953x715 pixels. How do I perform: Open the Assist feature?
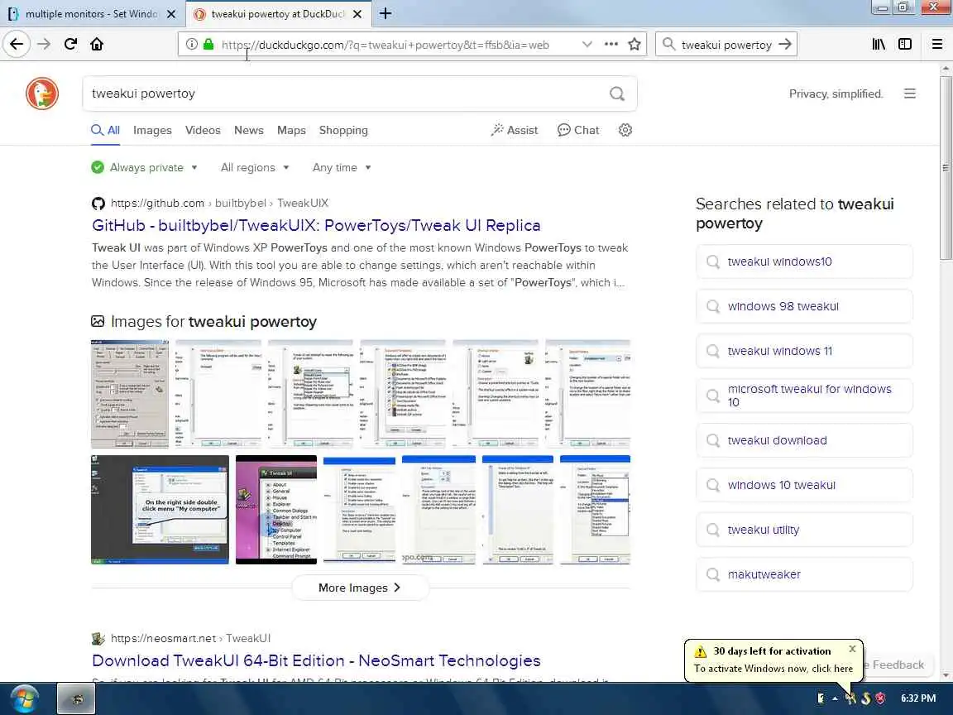515,130
